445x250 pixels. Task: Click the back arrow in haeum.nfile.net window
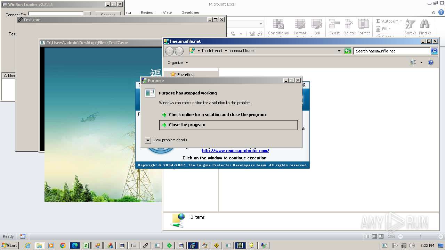pos(169,51)
